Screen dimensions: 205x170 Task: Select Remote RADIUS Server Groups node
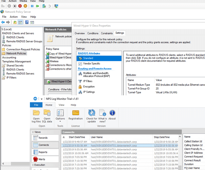(x=24, y=41)
